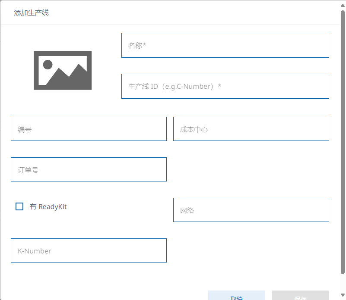This screenshot has width=346, height=300.
Task: Focus the 订单号 text box
Action: 89,169
